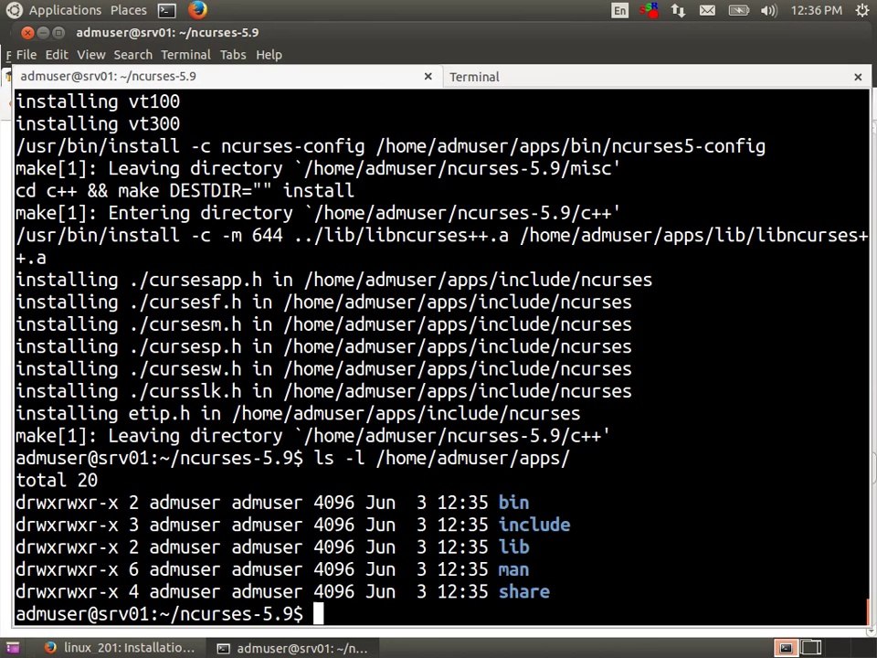The image size is (877, 658).
Task: Click show desktop icon in bottom panel
Action: click(13, 648)
